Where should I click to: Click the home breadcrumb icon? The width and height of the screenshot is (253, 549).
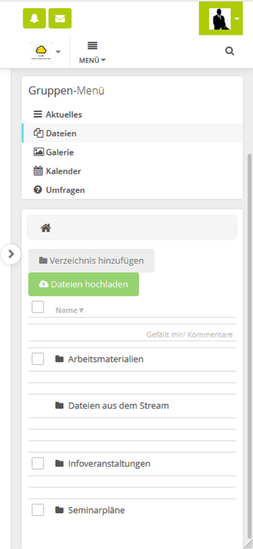tap(46, 228)
